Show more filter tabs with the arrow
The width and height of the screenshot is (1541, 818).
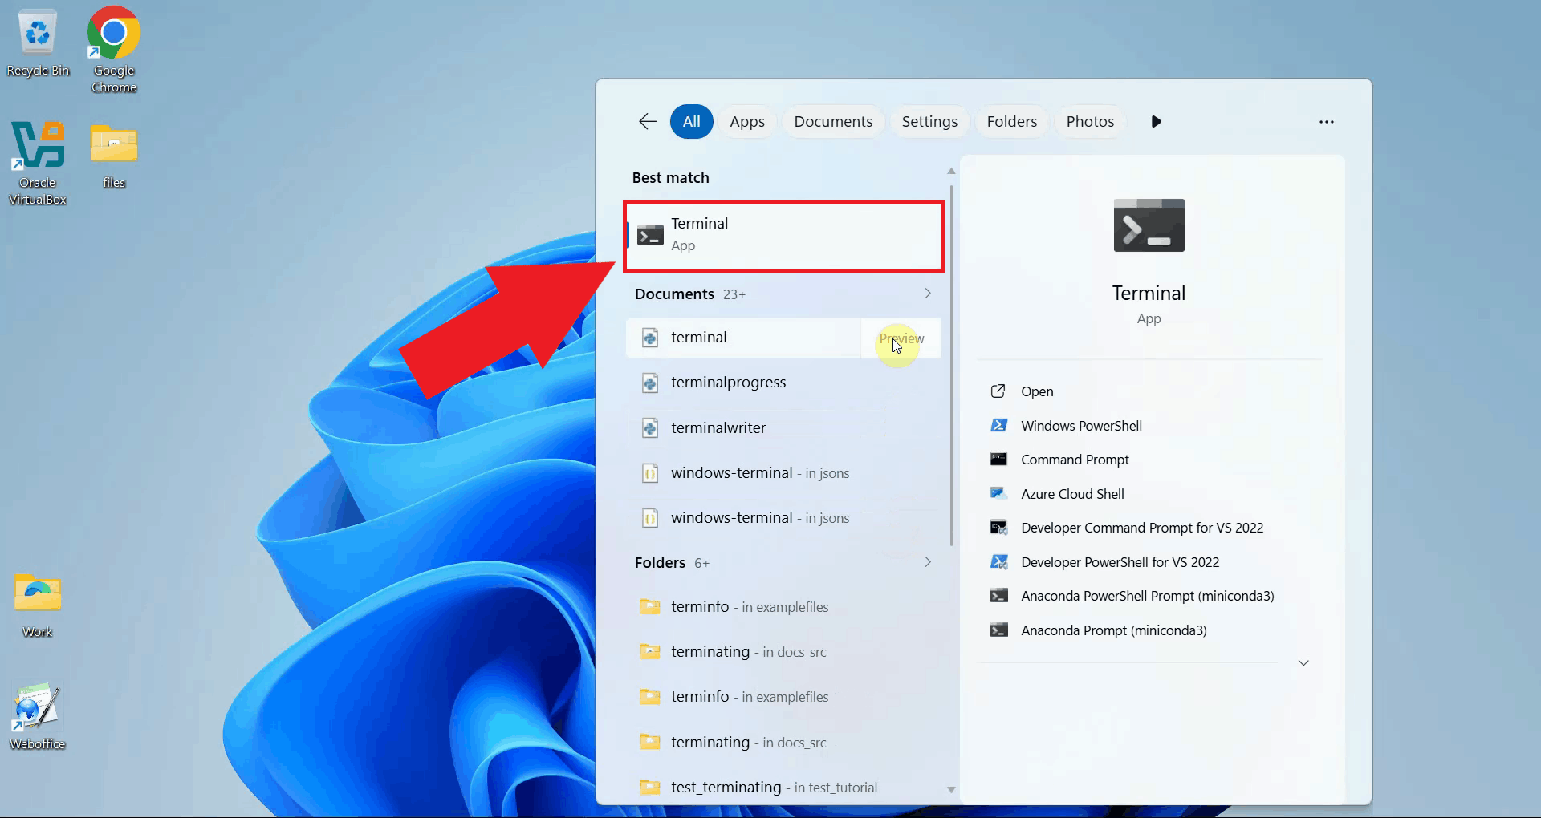[x=1156, y=122]
